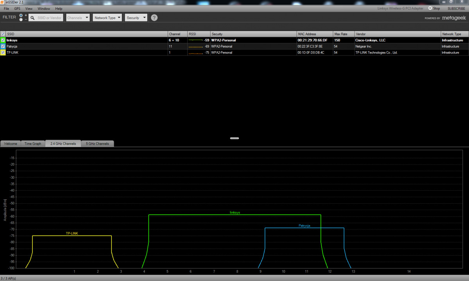This screenshot has width=469, height=281.
Task: Open the filter help question mark icon
Action: [154, 18]
